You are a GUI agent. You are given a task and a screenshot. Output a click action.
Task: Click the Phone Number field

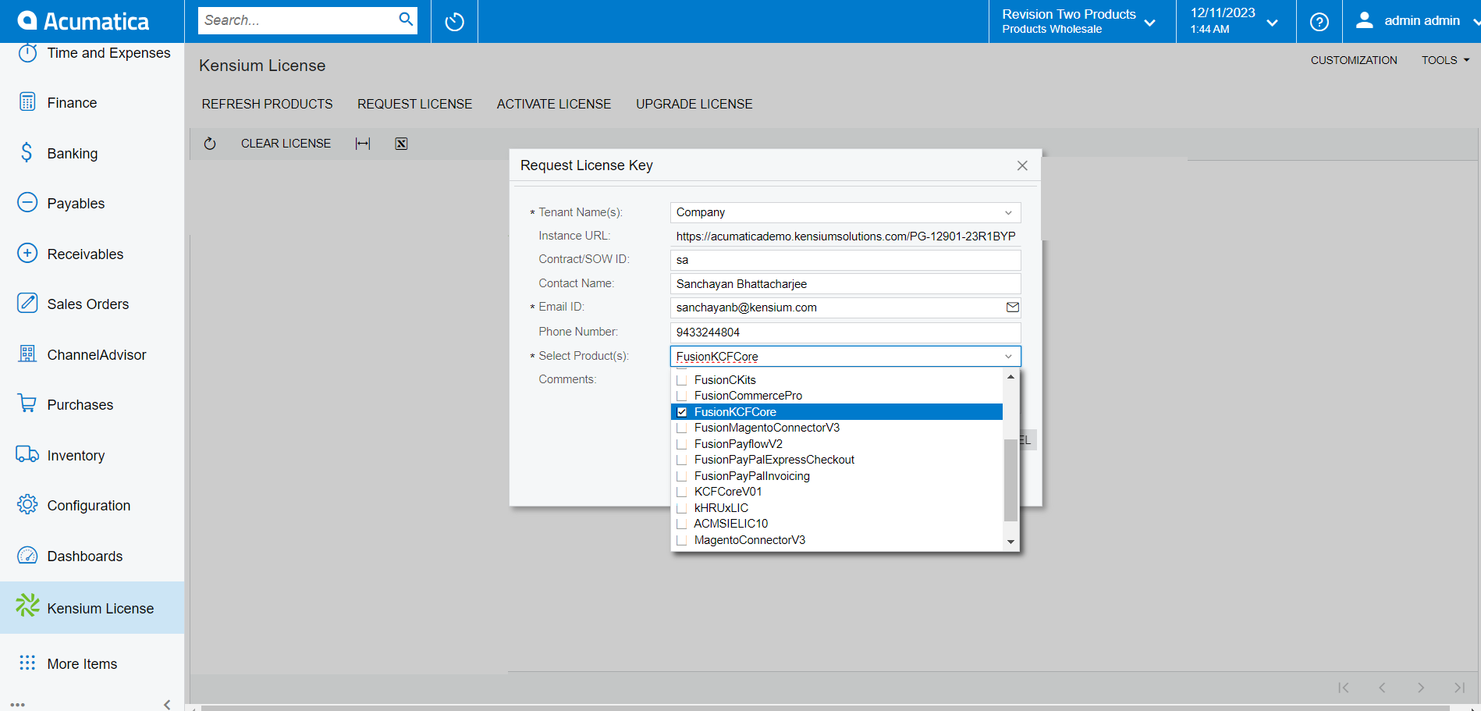845,332
